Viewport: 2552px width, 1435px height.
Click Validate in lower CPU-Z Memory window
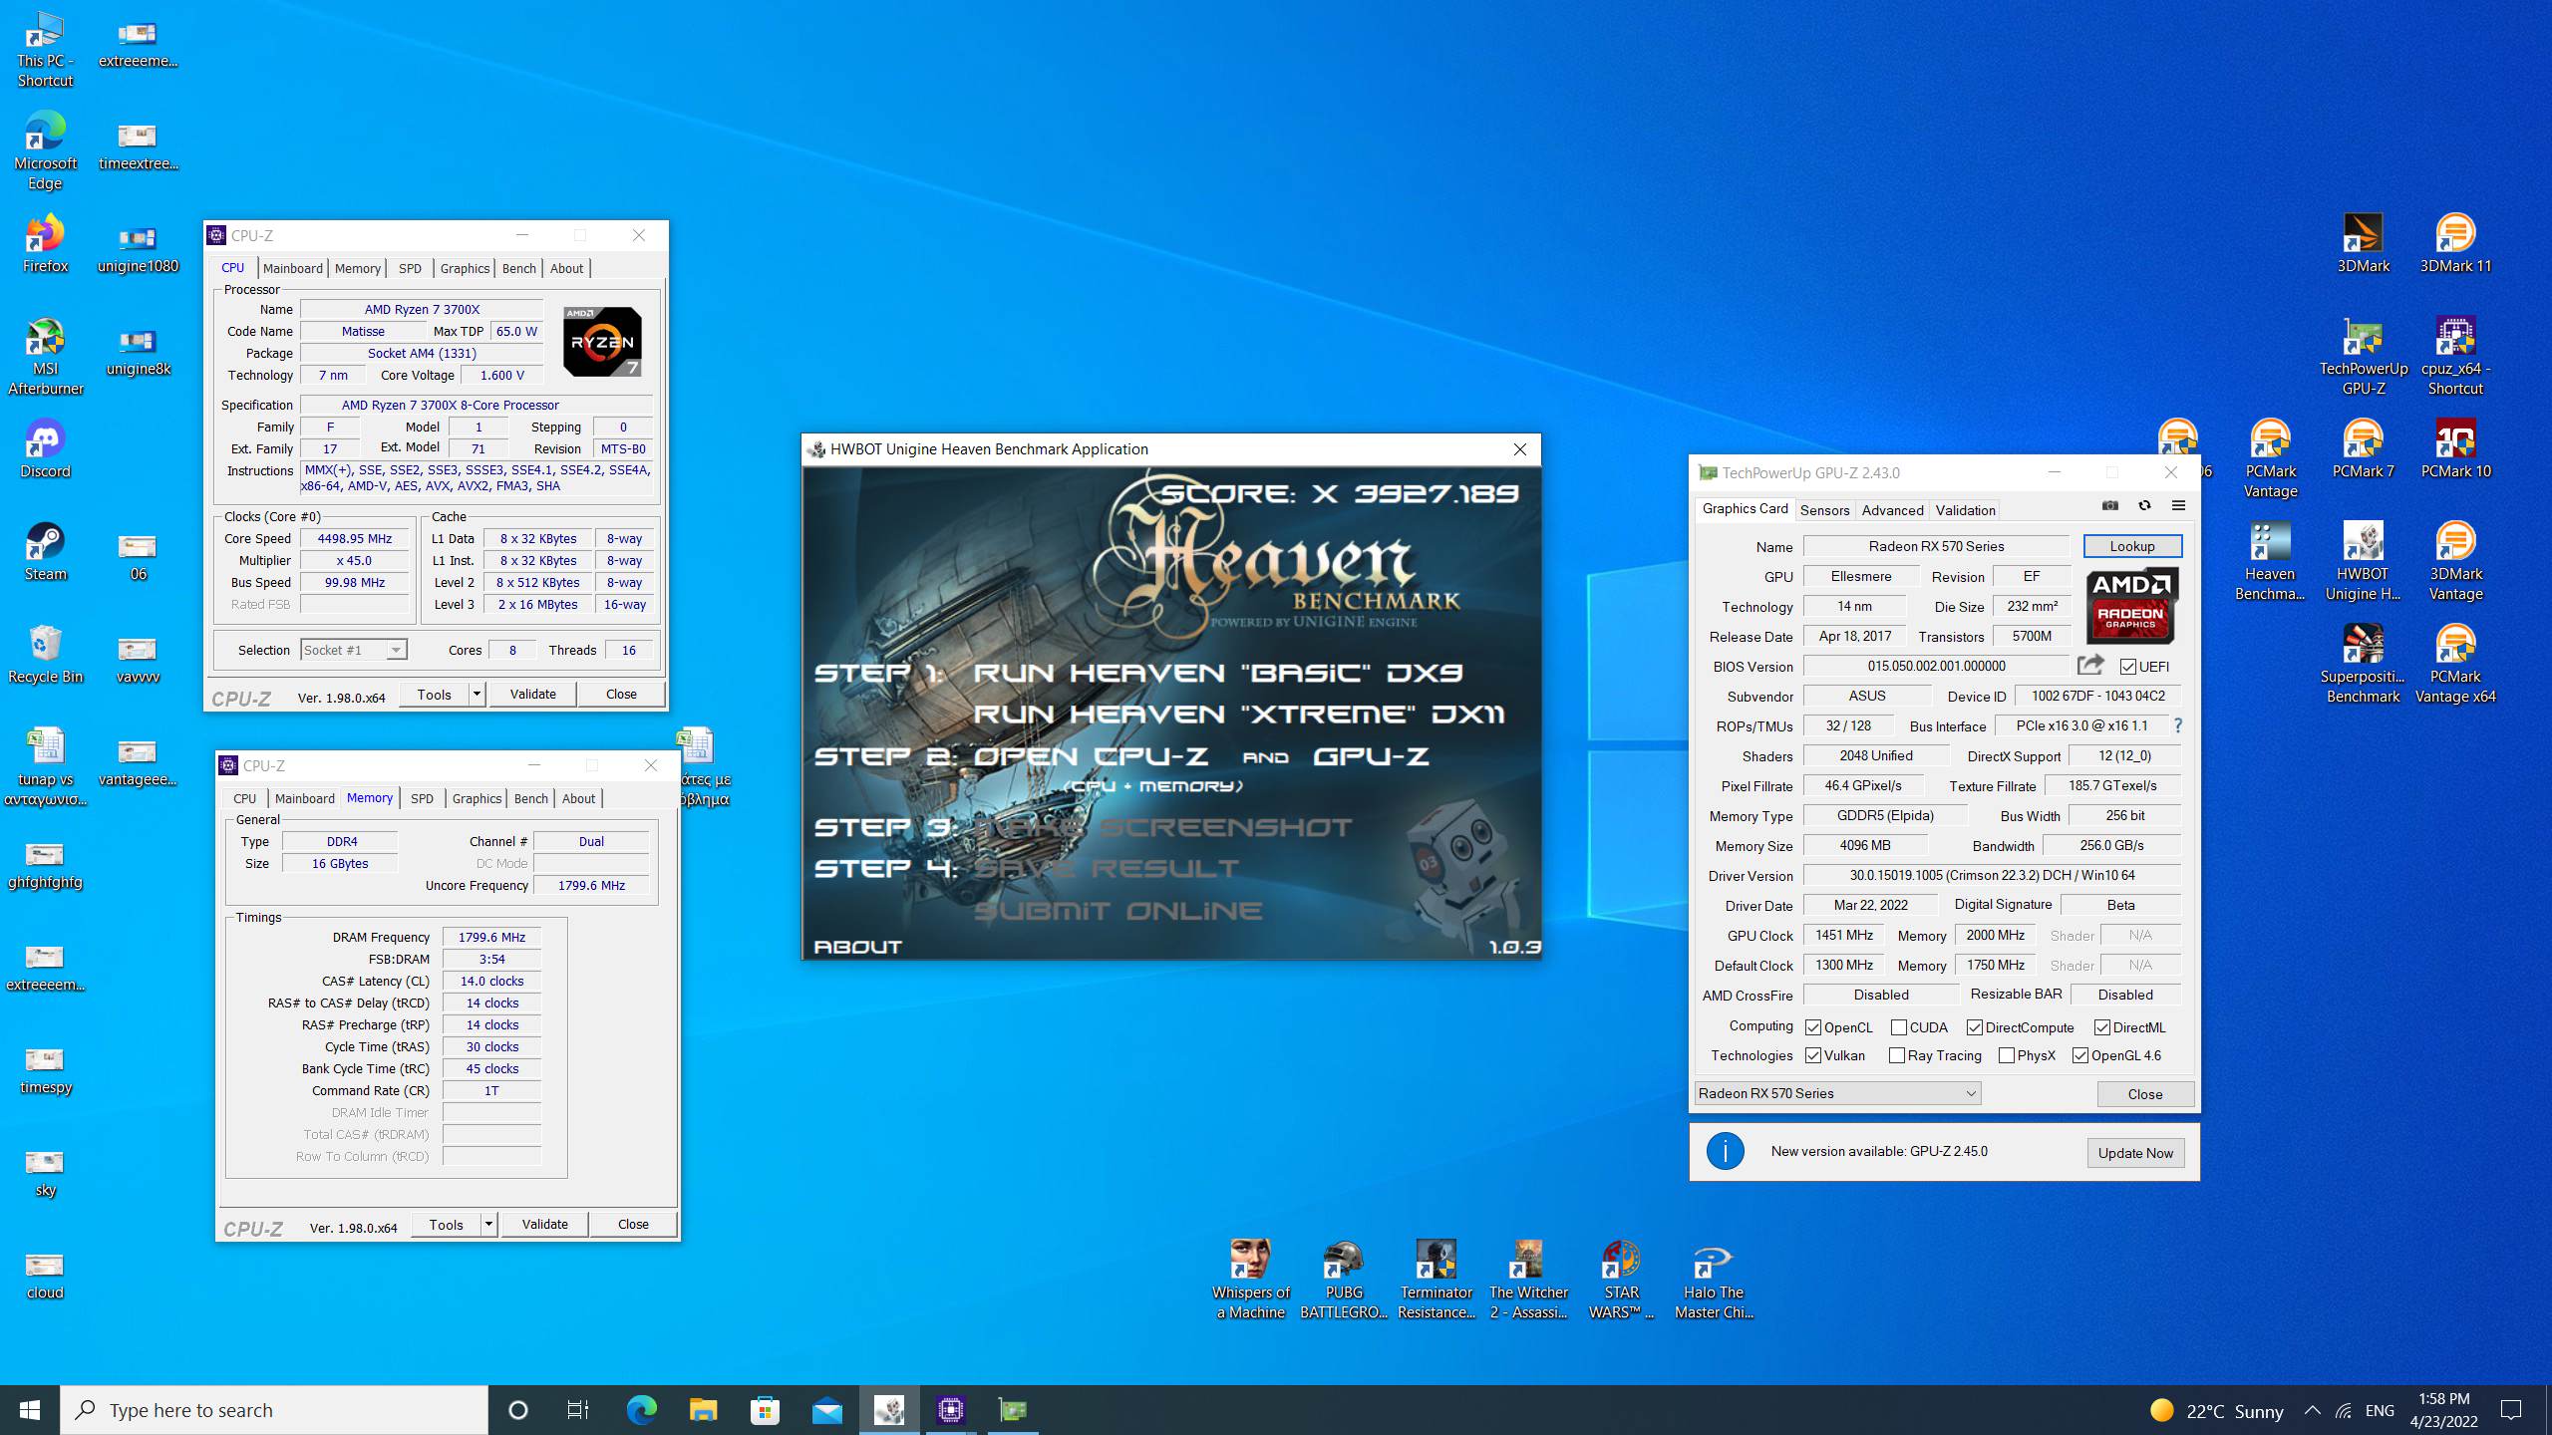[x=544, y=1224]
